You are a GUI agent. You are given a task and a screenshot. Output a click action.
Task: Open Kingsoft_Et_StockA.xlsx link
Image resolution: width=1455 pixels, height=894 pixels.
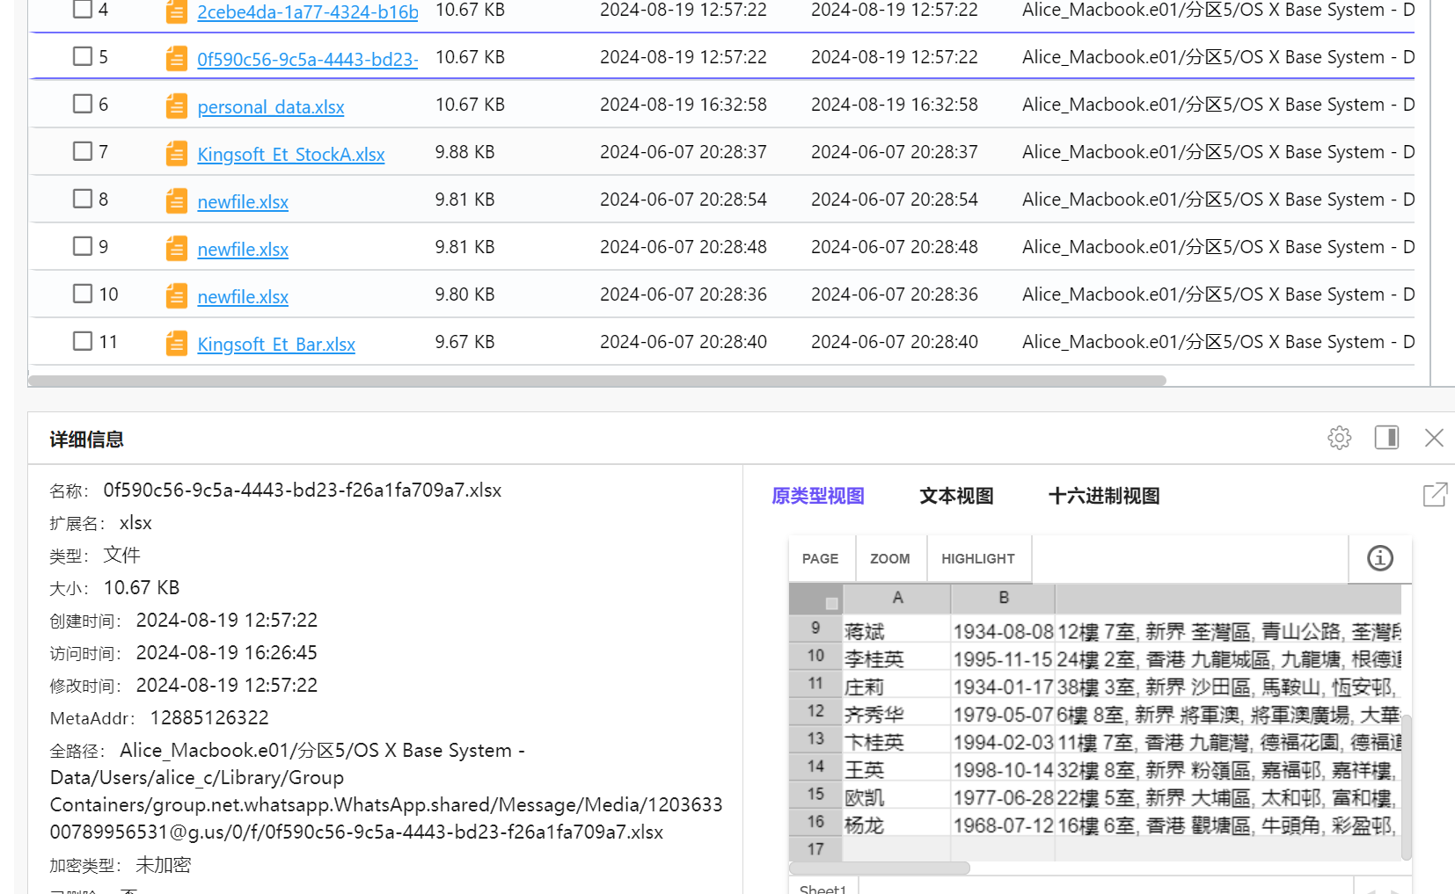pyautogui.click(x=291, y=155)
